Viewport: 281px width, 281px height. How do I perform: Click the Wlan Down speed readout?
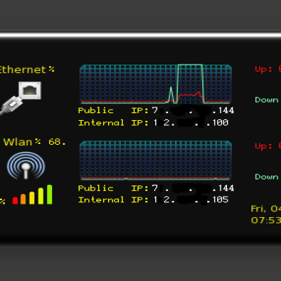(268, 176)
